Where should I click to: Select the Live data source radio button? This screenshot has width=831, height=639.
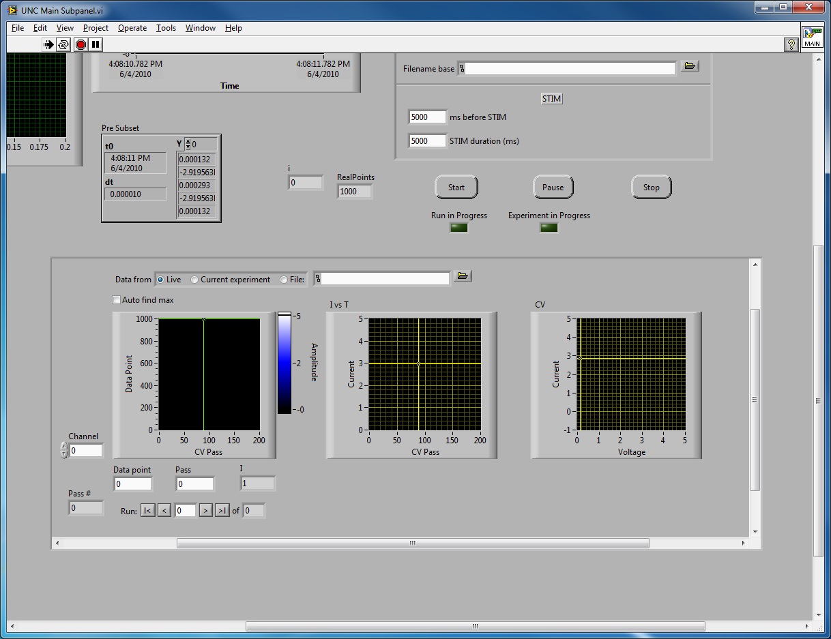[x=160, y=280]
